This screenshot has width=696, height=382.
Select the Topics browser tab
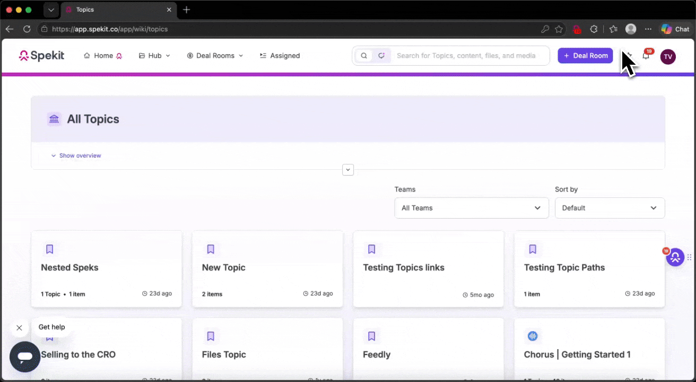pyautogui.click(x=119, y=10)
